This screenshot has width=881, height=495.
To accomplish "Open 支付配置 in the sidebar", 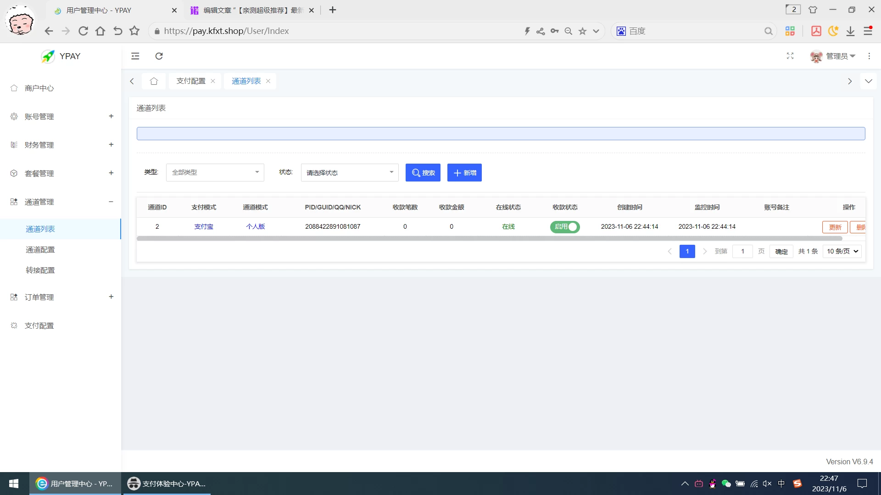I will coord(61,325).
